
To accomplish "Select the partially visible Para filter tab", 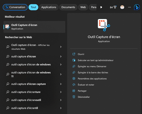I will [x=93, y=7].
